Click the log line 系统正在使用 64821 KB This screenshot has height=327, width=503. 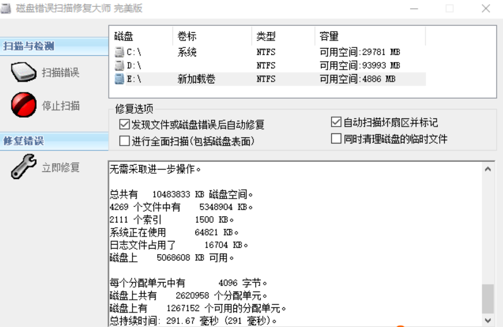tap(174, 232)
